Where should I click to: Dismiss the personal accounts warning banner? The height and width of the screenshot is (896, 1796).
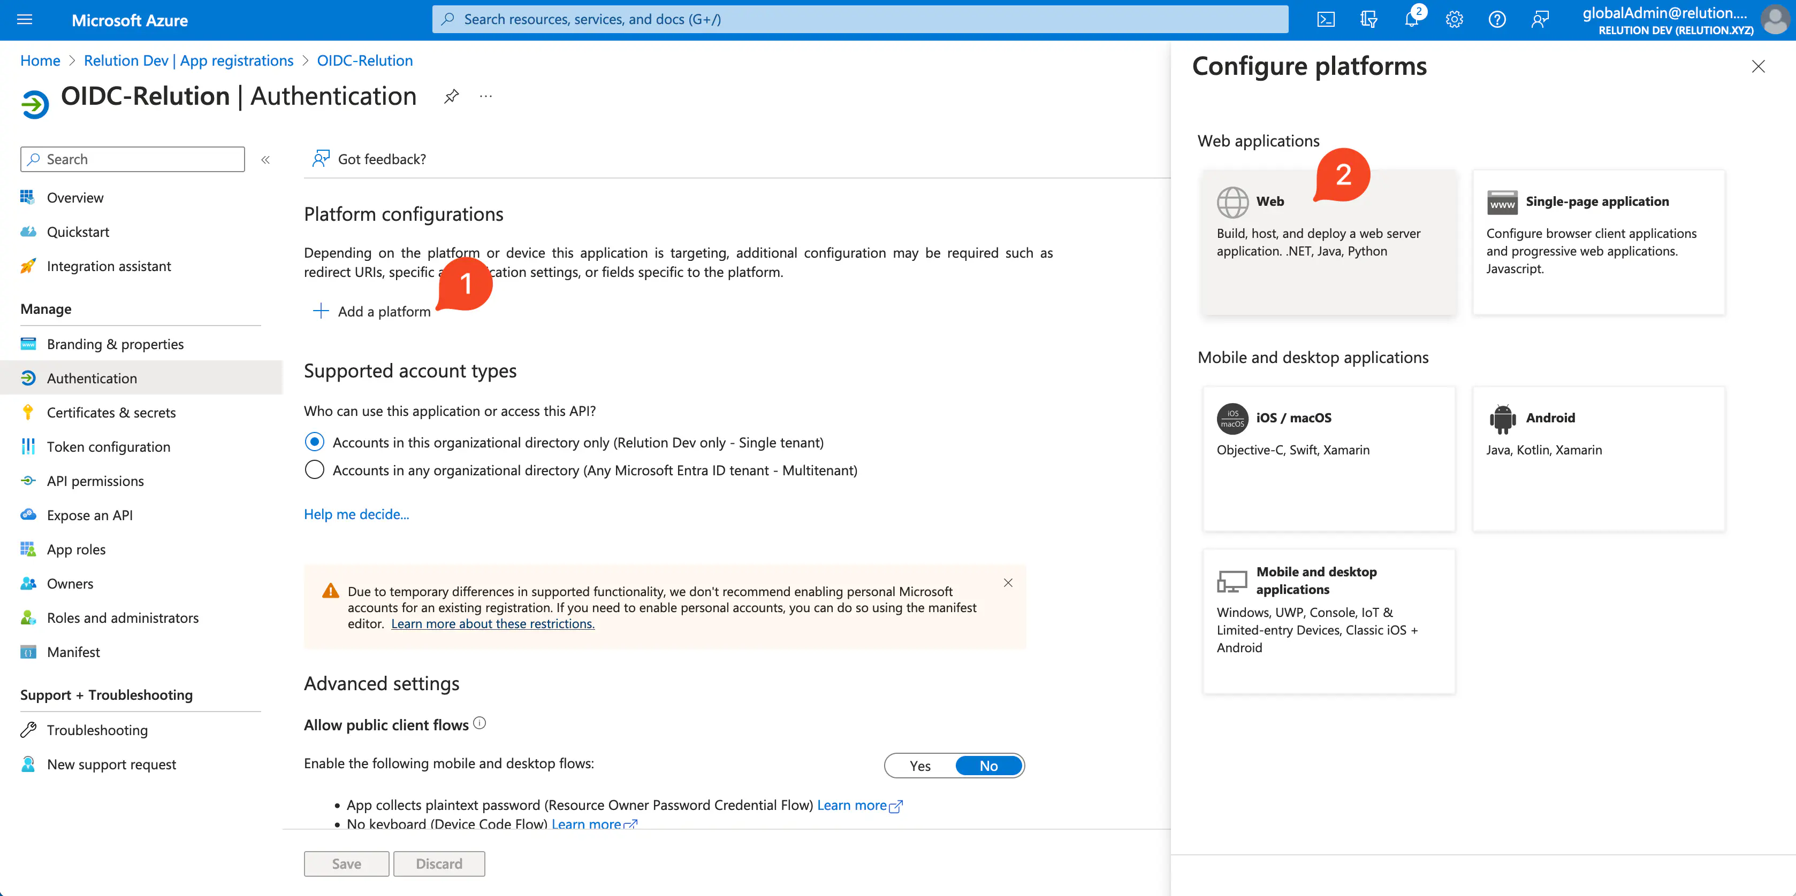click(x=1008, y=583)
